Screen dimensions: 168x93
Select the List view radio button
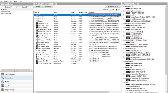pos(117,9)
